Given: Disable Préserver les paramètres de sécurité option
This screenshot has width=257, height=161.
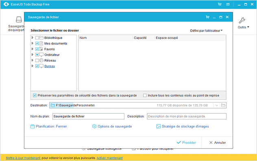Looking at the screenshot, I should coord(35,96).
